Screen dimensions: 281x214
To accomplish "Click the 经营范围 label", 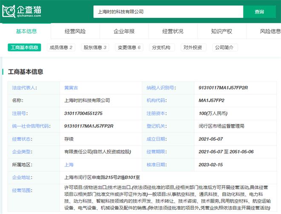I will (22, 190).
